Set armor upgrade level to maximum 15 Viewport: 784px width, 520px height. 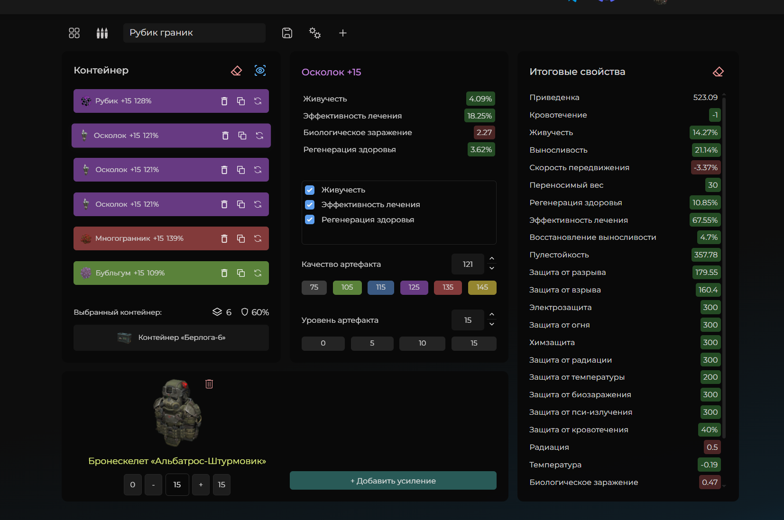point(221,484)
